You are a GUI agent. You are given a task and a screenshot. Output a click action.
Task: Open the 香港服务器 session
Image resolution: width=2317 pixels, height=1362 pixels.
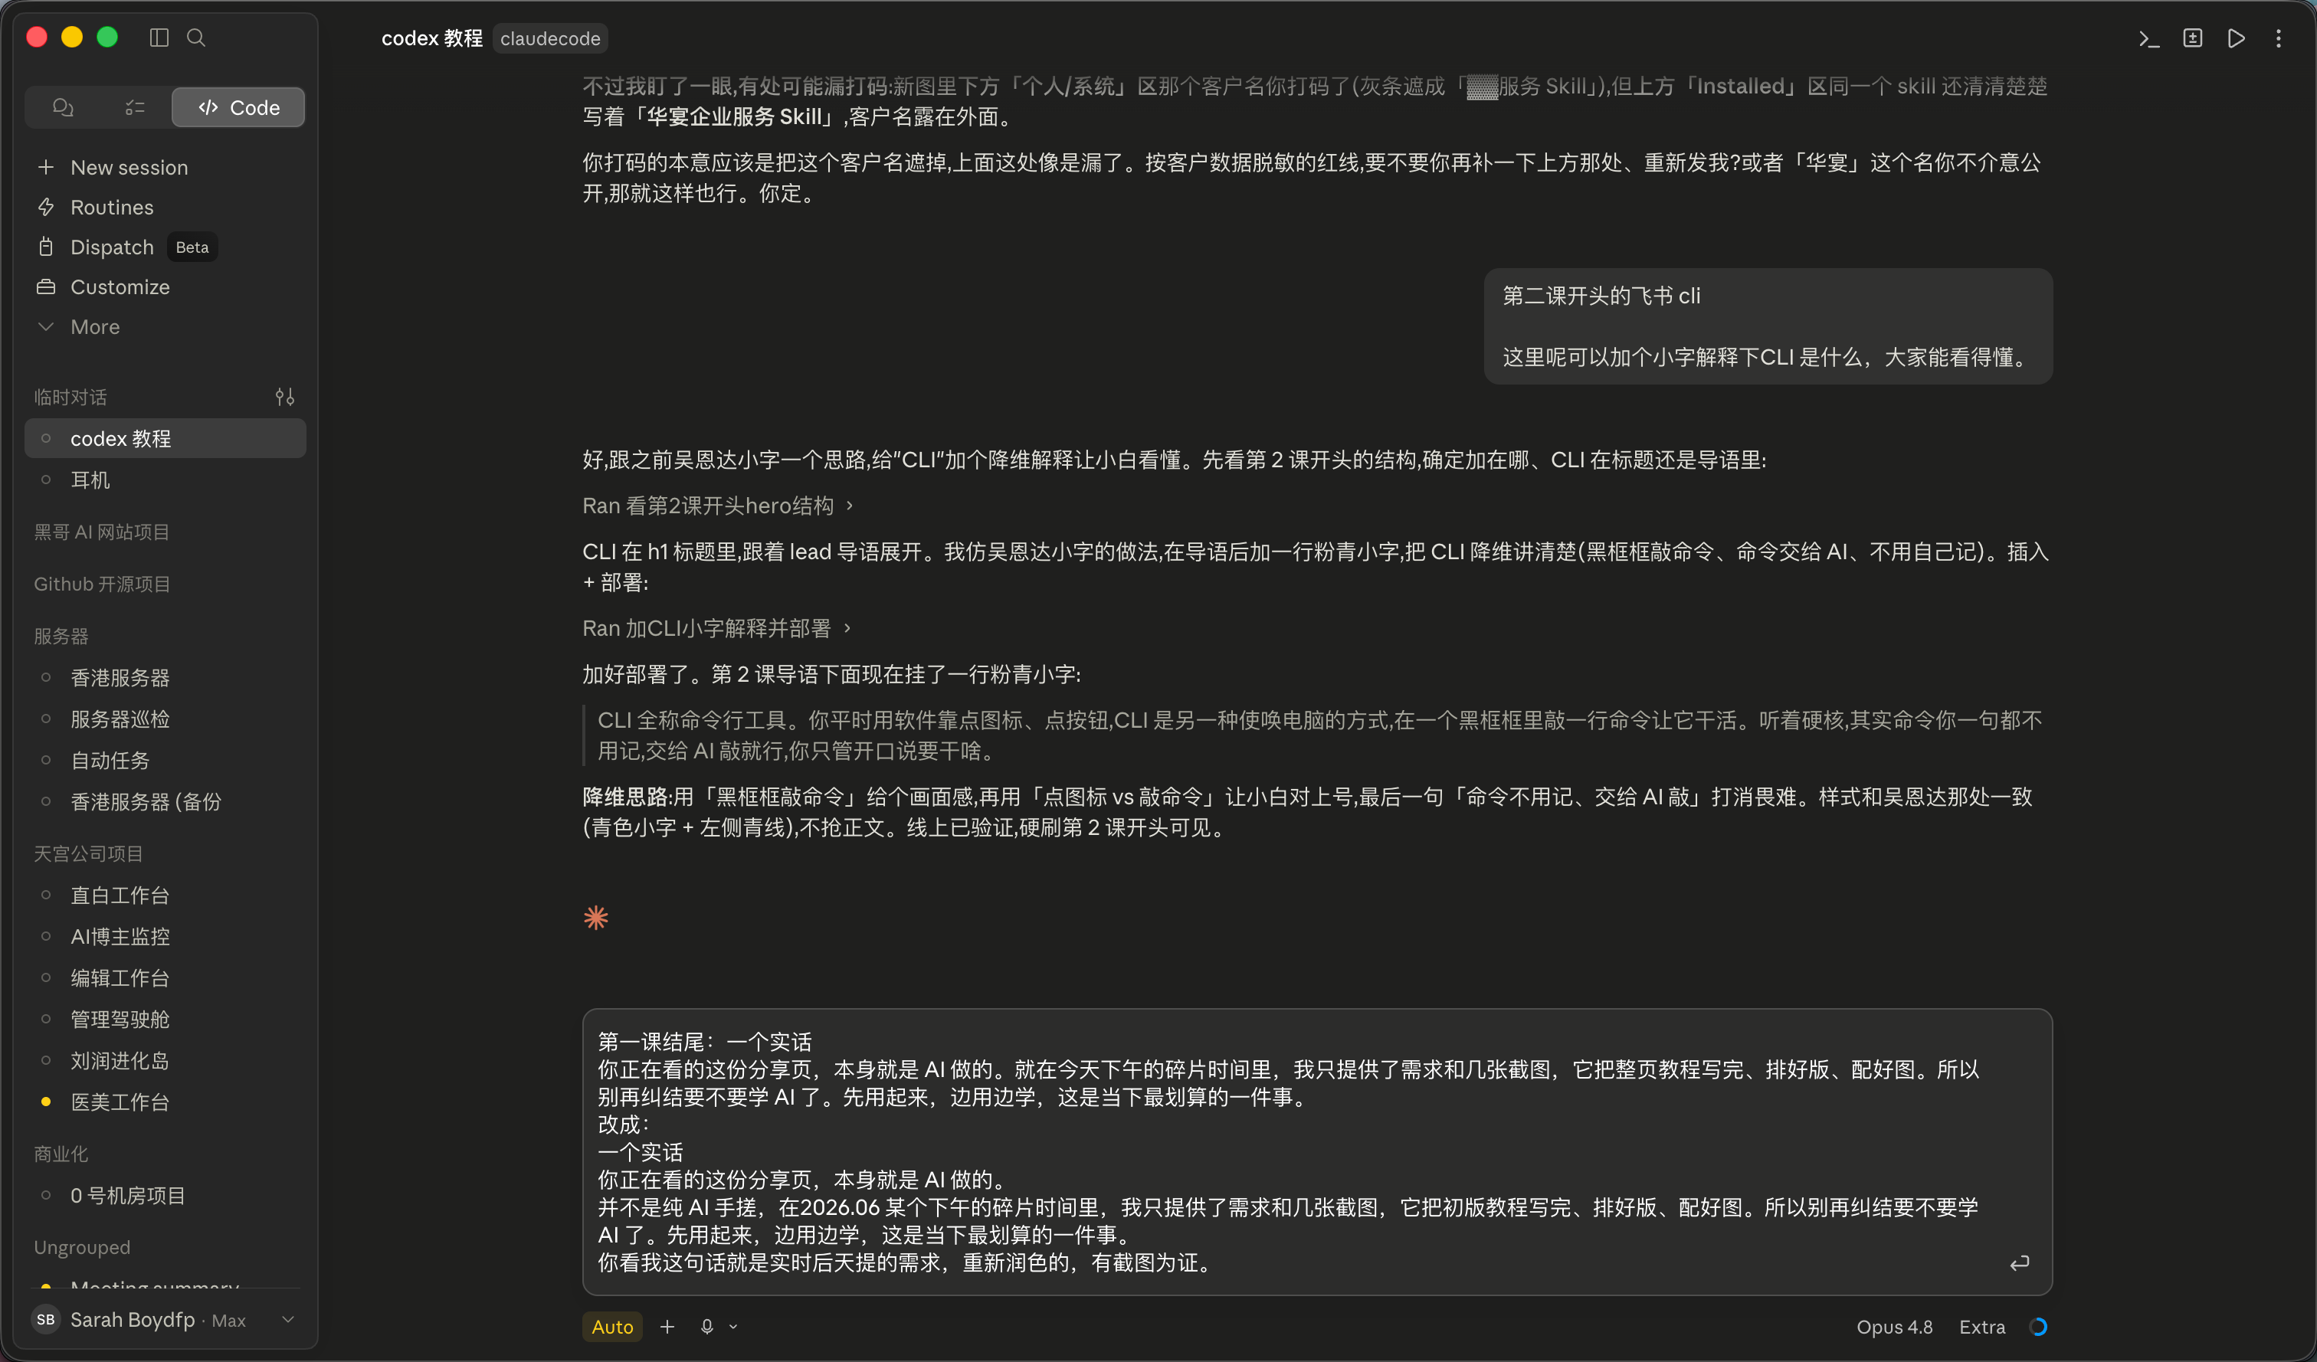(x=165, y=678)
